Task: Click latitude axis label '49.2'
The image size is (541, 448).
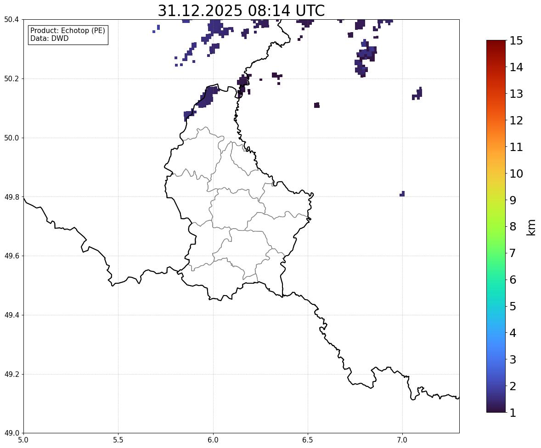Action: coord(11,374)
